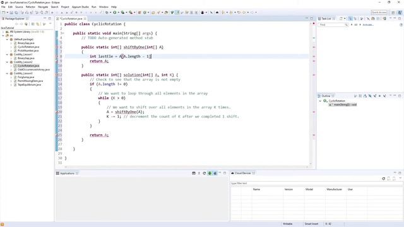Open the Run dropdown arrow
404x227 pixels.
[x=118, y=13]
